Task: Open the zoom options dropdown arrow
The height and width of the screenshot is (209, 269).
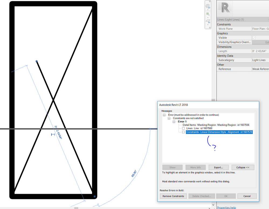Action: [x=208, y=18]
